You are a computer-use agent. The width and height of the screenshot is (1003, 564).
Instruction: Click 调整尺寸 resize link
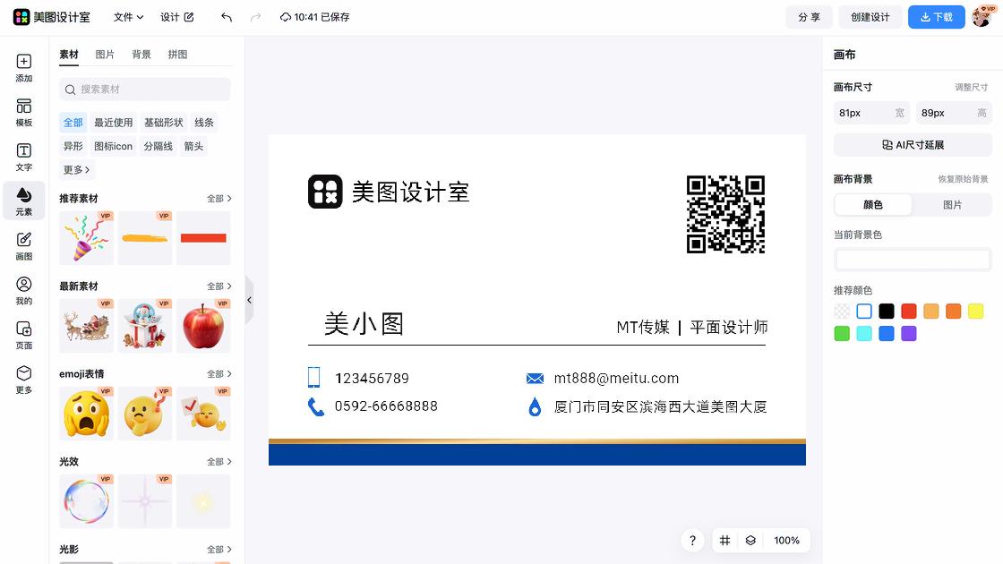point(971,87)
